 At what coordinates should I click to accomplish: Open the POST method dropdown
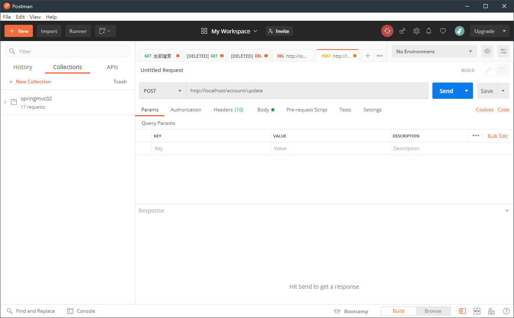(x=162, y=91)
